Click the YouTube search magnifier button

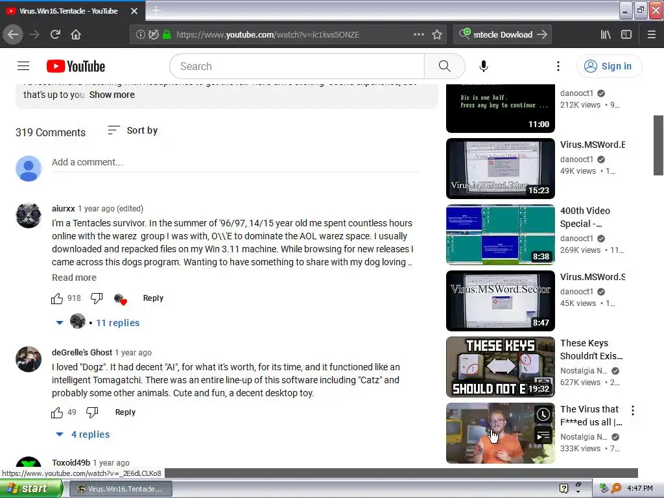[x=445, y=66]
